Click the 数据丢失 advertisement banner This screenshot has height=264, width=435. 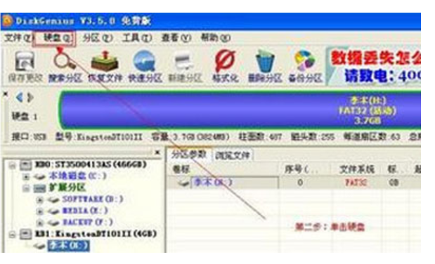(x=373, y=67)
